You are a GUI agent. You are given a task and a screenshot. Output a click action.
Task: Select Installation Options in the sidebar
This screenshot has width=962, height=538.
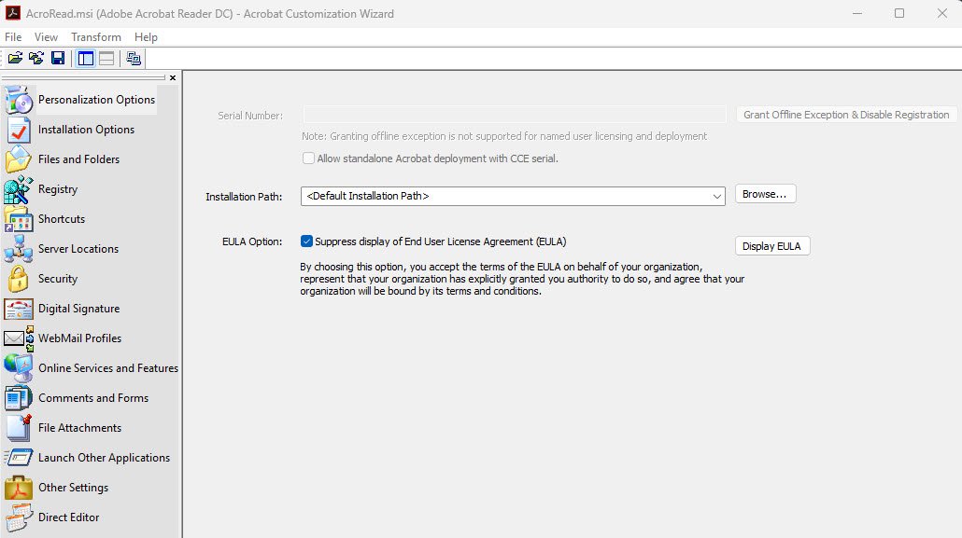pyautogui.click(x=86, y=130)
